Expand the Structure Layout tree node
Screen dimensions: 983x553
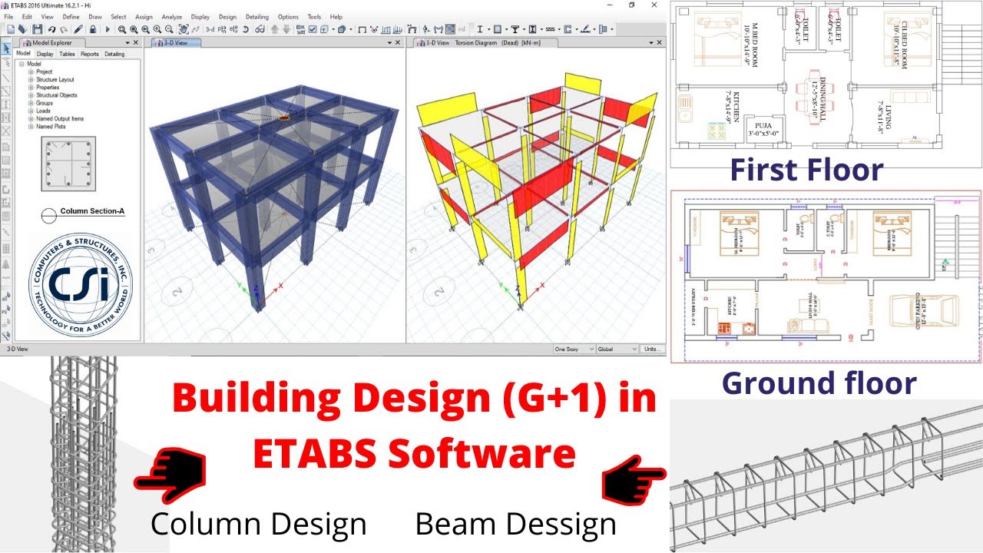(x=31, y=79)
